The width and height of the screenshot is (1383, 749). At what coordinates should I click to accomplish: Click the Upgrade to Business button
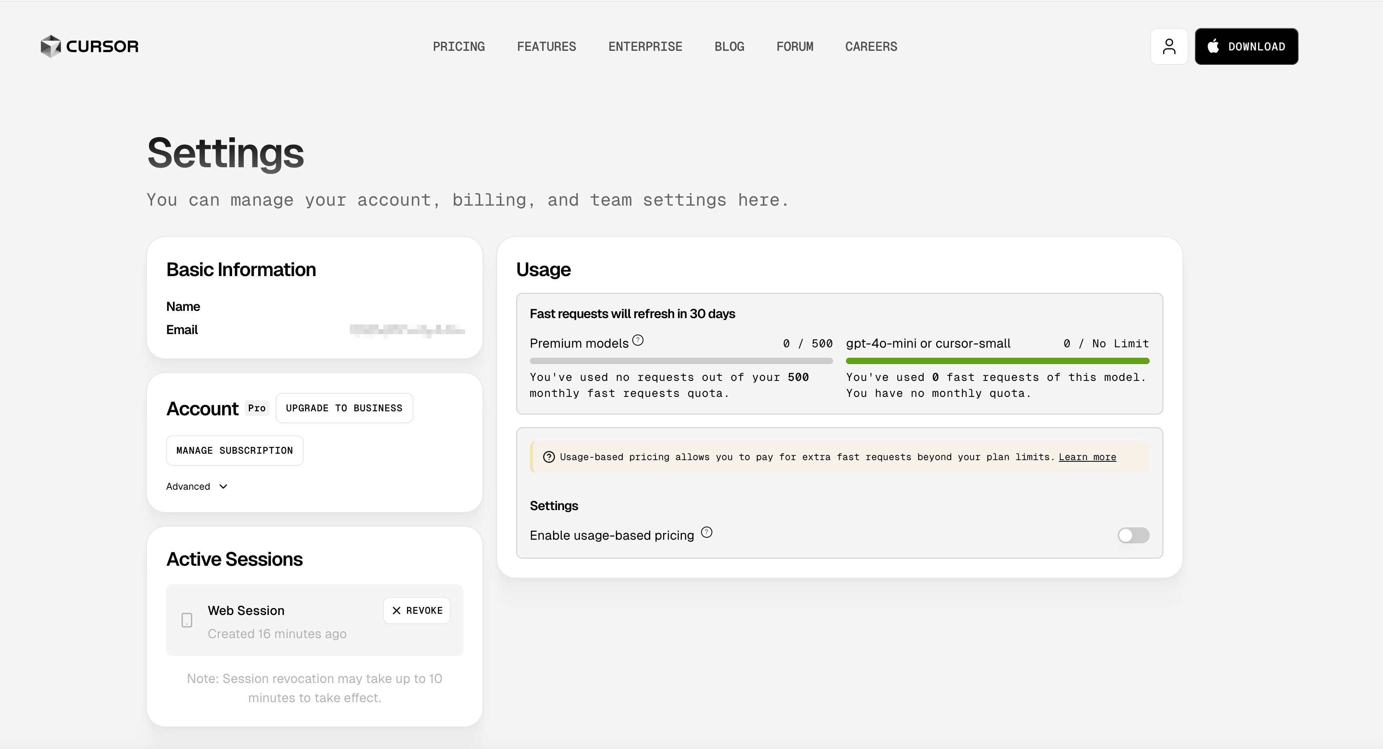pyautogui.click(x=344, y=408)
